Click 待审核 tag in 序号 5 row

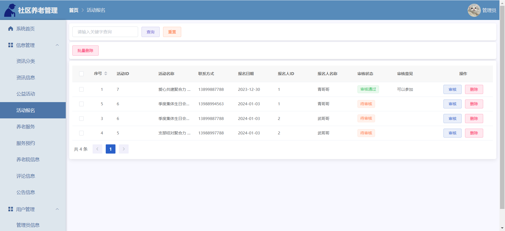[366, 104]
